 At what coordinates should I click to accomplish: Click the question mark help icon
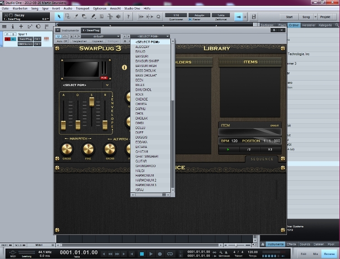click(x=128, y=16)
